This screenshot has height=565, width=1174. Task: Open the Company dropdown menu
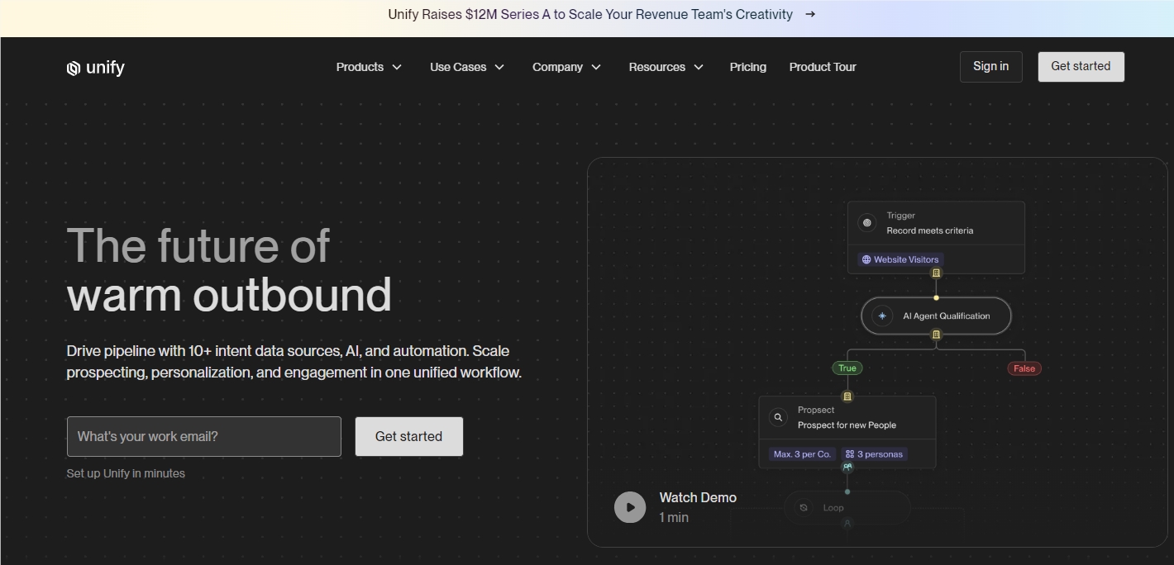tap(566, 67)
